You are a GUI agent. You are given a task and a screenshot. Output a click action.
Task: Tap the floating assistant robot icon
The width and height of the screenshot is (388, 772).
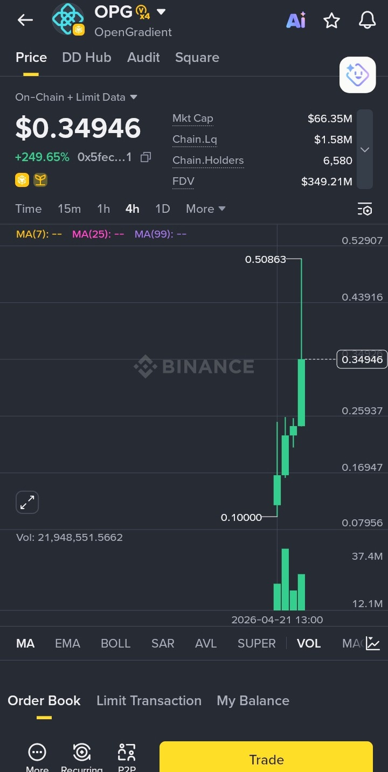(x=357, y=75)
